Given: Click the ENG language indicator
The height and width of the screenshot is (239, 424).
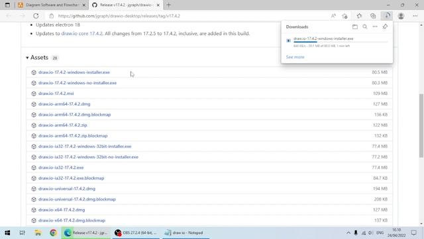Looking at the screenshot, I should [x=380, y=233].
